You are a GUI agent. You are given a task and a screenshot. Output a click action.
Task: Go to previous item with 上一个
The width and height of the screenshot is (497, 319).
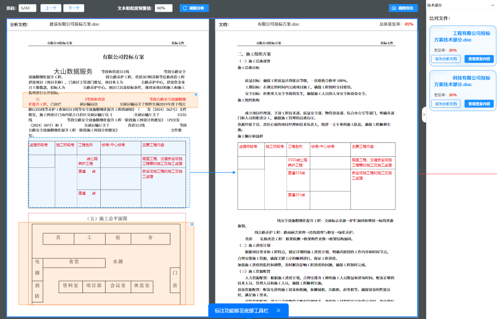pyautogui.click(x=51, y=8)
